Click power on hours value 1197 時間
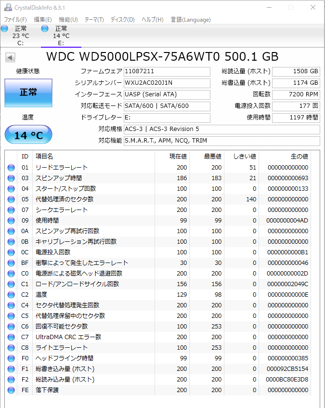Viewport: 325px width, 408px height. coord(296,118)
